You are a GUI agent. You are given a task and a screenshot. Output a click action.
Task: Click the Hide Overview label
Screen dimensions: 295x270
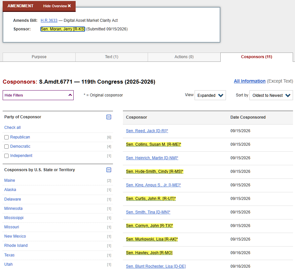click(x=55, y=6)
